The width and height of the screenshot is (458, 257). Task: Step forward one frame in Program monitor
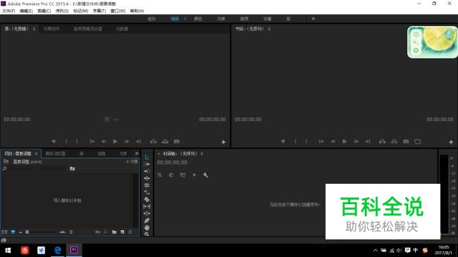[x=356, y=142]
